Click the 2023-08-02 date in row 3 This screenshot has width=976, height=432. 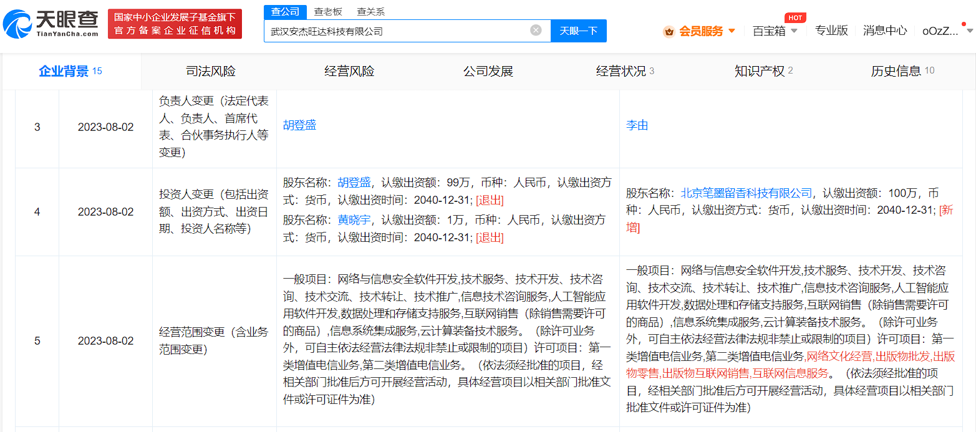coord(105,127)
